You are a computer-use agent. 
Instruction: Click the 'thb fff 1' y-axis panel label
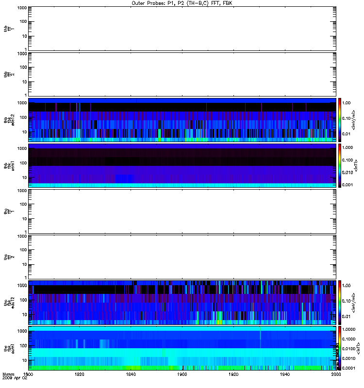[x=9, y=29]
